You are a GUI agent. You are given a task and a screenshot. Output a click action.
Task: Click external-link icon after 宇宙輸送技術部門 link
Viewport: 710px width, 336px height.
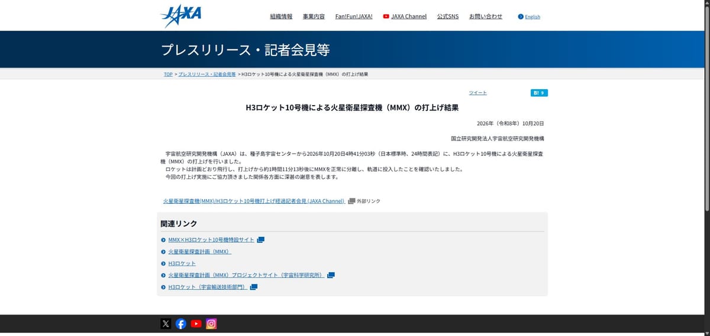tap(254, 287)
